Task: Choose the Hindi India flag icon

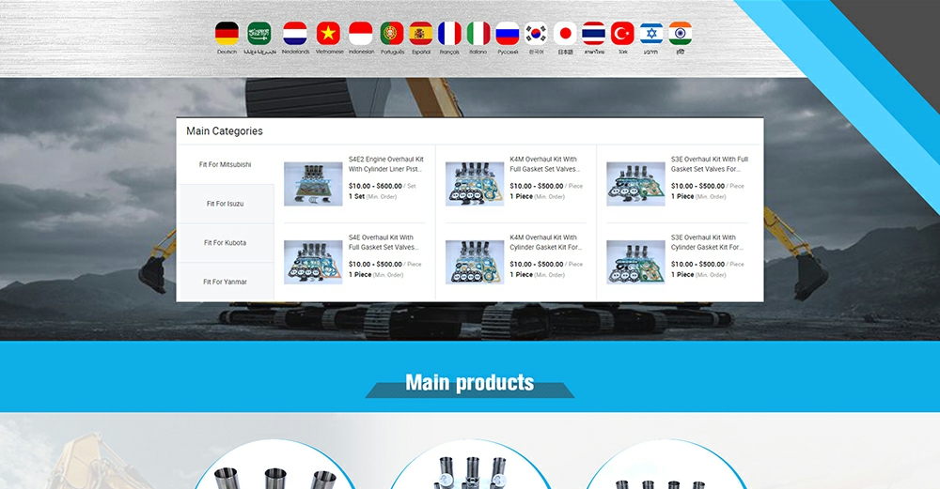Action: tap(680, 34)
